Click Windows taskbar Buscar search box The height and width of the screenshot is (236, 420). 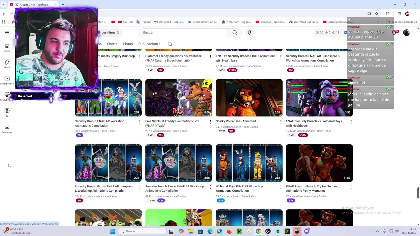point(142,231)
